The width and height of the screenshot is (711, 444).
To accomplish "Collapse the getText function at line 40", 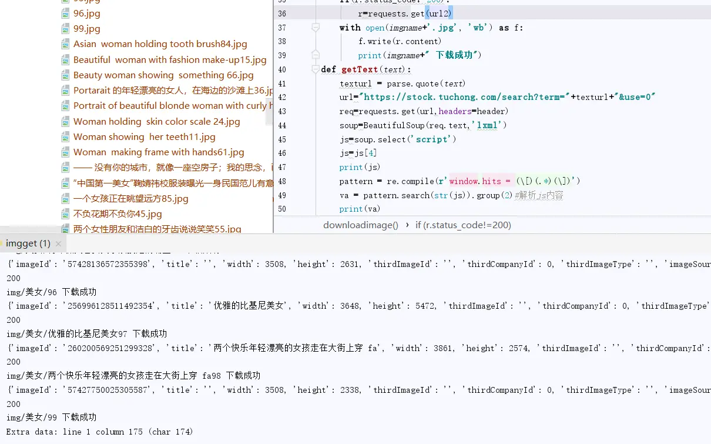I will pos(316,69).
